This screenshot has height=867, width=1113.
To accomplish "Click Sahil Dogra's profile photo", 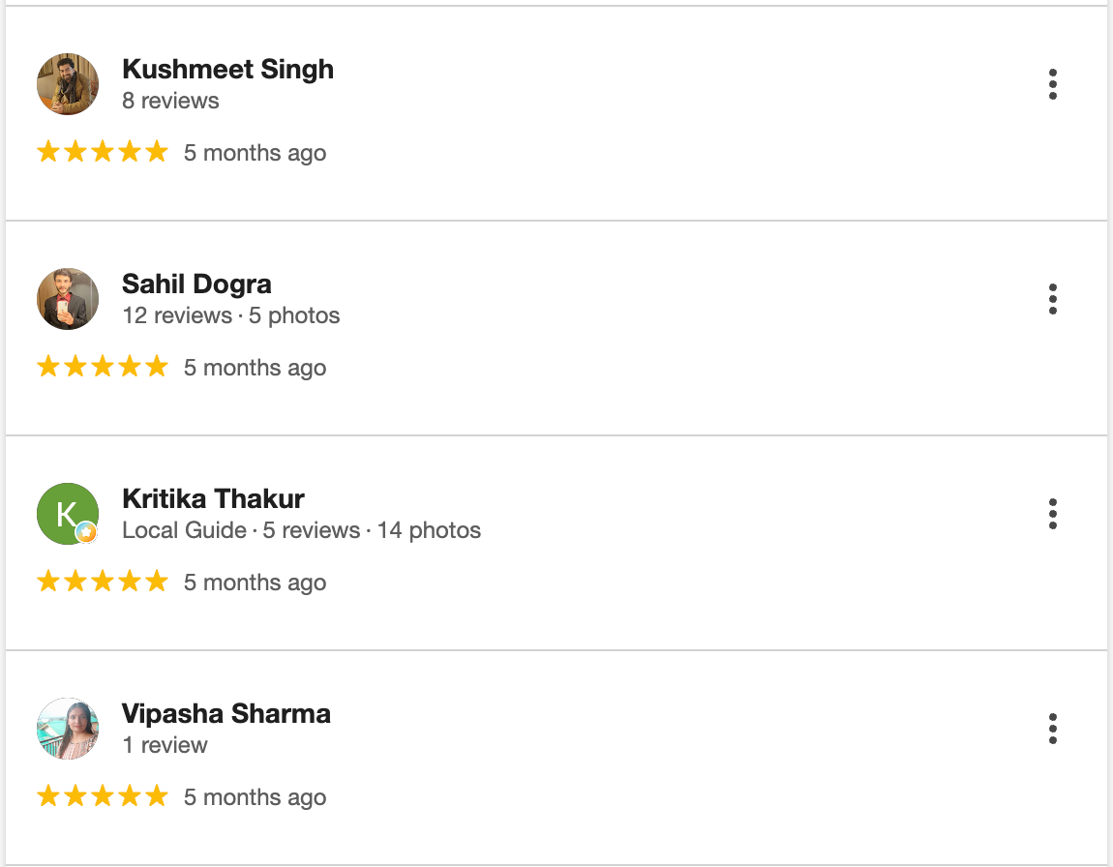I will pyautogui.click(x=68, y=299).
